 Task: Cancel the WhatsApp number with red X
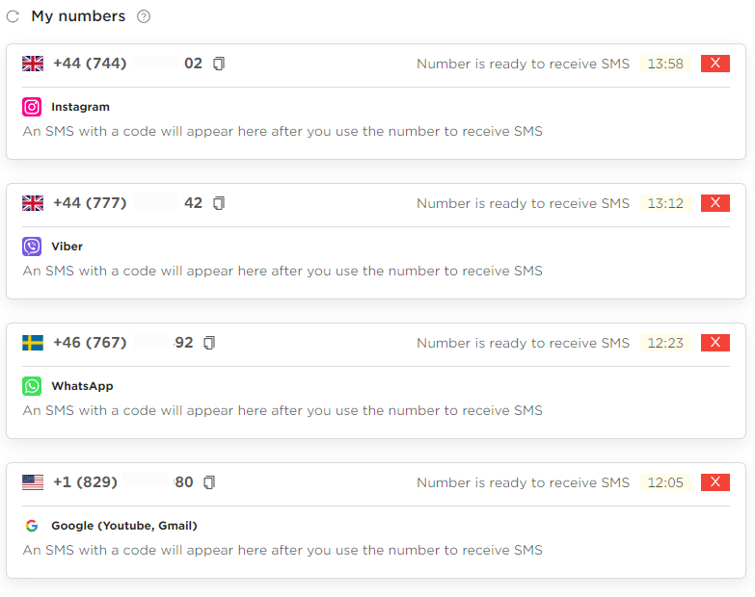click(715, 343)
